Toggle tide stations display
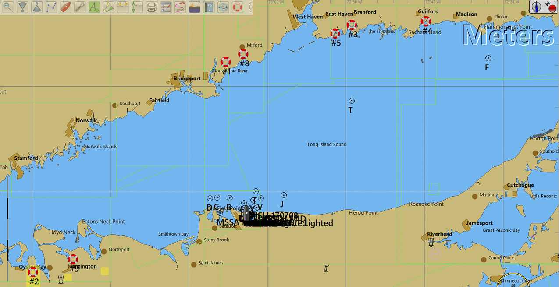 pyautogui.click(x=137, y=7)
